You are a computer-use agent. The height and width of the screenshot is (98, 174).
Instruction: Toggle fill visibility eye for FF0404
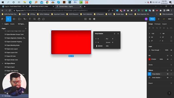pyautogui.click(x=167, y=59)
